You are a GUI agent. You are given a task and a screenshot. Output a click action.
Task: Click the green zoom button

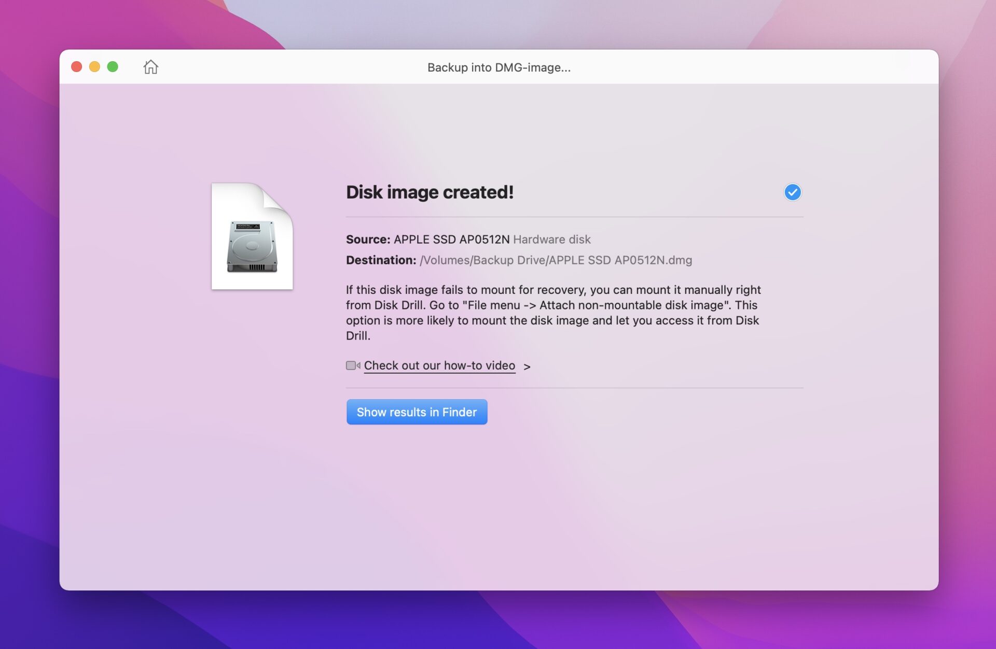(112, 67)
